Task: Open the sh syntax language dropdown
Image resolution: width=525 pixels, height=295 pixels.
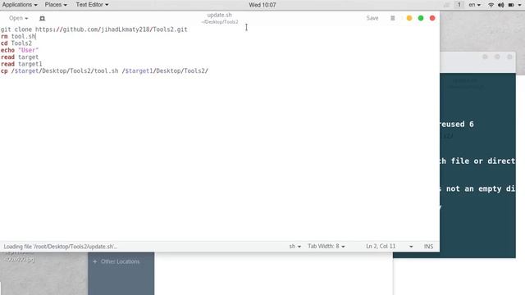Action: click(295, 246)
